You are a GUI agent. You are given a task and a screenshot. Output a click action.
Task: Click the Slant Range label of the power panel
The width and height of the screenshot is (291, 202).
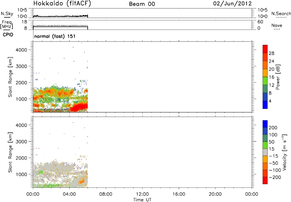click(10, 77)
